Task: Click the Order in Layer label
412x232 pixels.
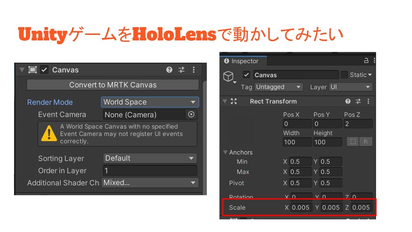Action: [62, 171]
